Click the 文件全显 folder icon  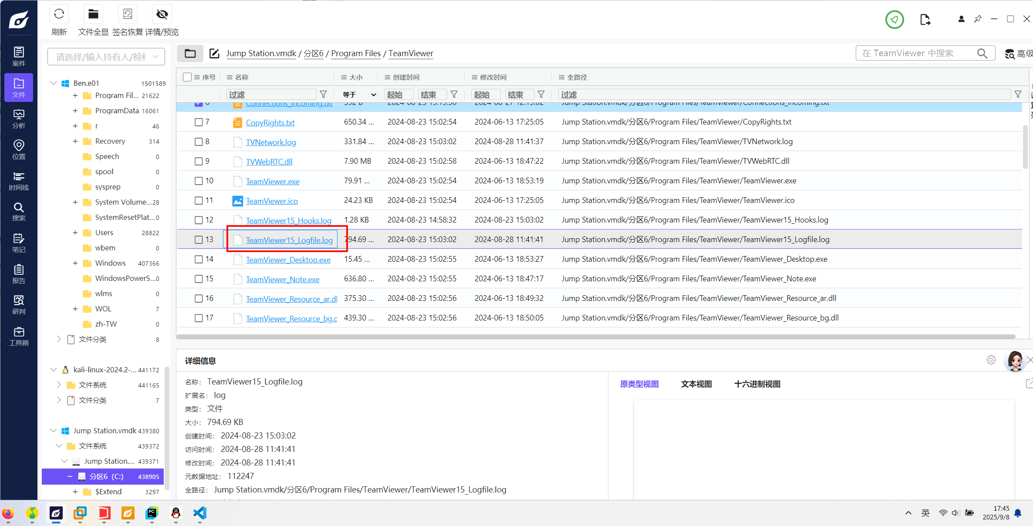(x=93, y=14)
